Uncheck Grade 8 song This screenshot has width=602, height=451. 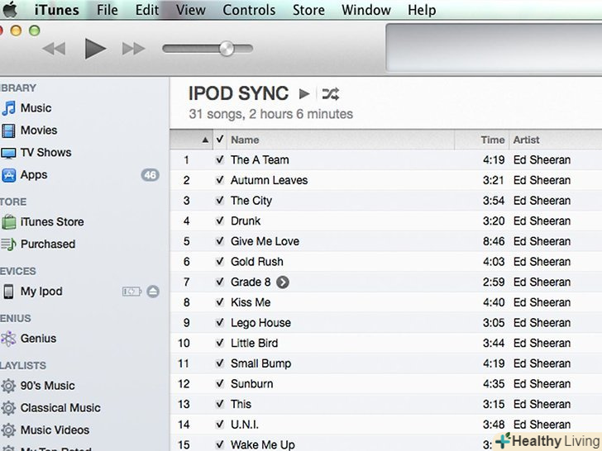tap(220, 282)
